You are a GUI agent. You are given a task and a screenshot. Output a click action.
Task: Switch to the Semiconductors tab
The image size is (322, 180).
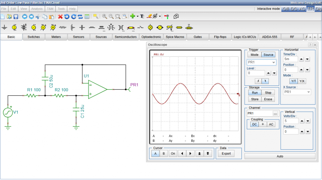125,37
